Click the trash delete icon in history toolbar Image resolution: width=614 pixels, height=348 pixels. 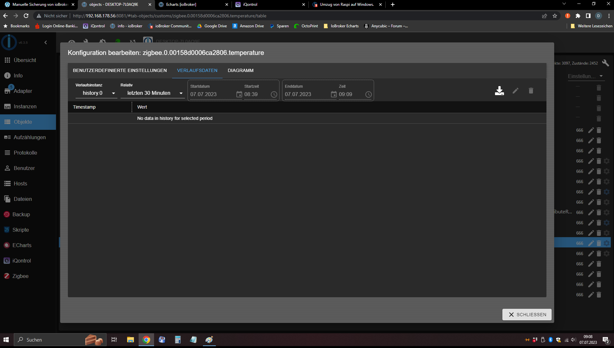point(531,91)
